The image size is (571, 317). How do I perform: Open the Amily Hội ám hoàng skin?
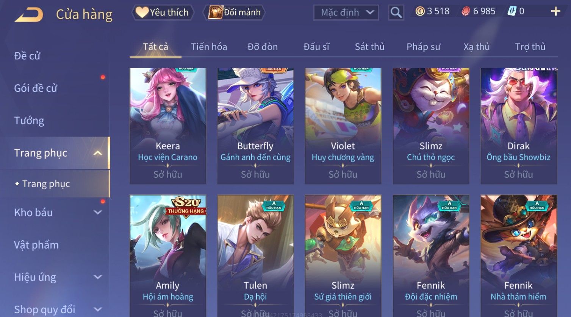(x=168, y=256)
